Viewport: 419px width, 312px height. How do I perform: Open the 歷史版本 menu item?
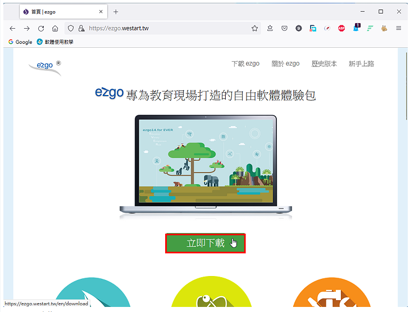click(x=324, y=64)
